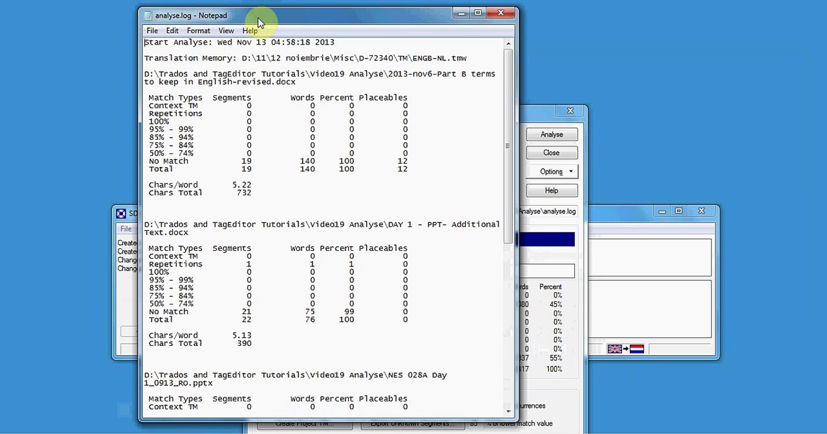
Task: Close the Analyse Files dialog
Action: pyautogui.click(x=570, y=111)
